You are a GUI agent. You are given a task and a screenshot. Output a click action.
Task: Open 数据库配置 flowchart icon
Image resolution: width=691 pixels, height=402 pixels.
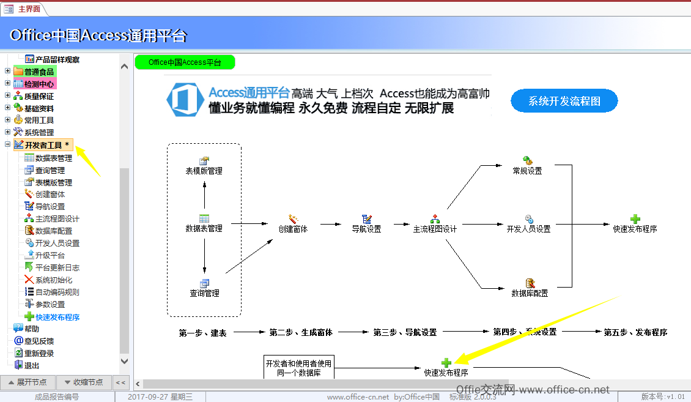530,283
